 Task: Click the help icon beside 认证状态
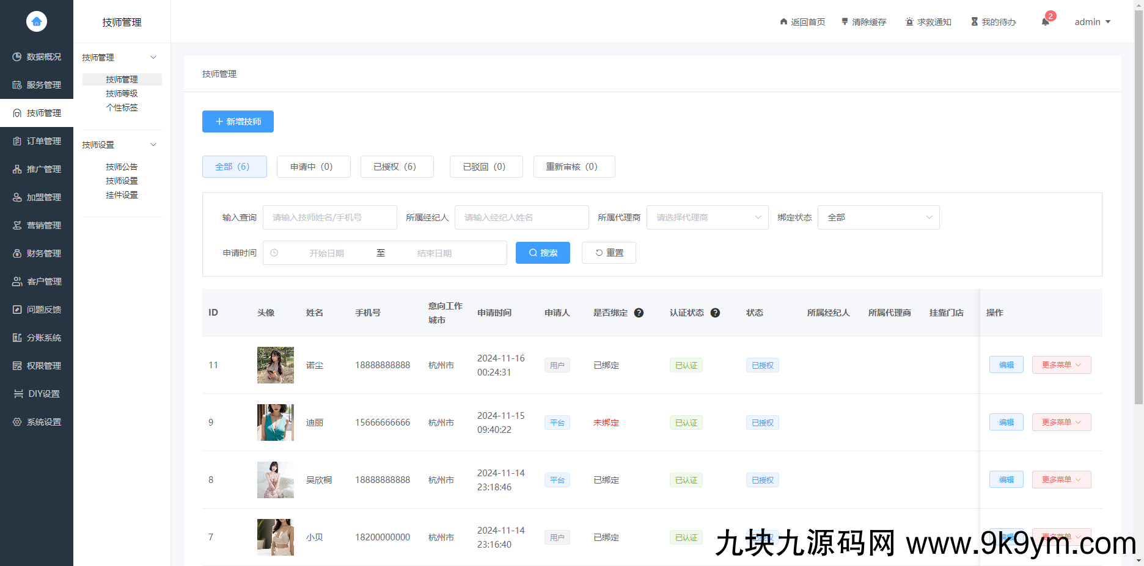click(x=716, y=312)
